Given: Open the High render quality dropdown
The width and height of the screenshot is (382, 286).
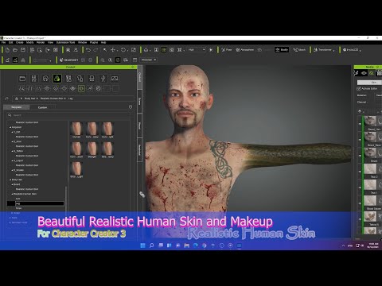Looking at the screenshot, I should click(197, 50).
